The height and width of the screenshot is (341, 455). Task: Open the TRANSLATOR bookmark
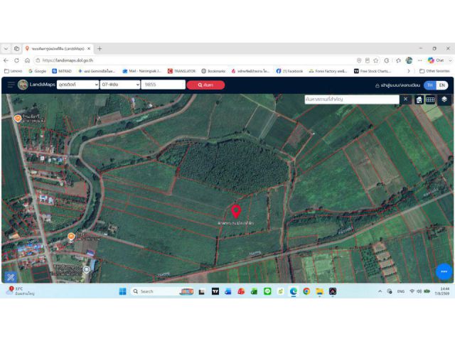tap(182, 71)
